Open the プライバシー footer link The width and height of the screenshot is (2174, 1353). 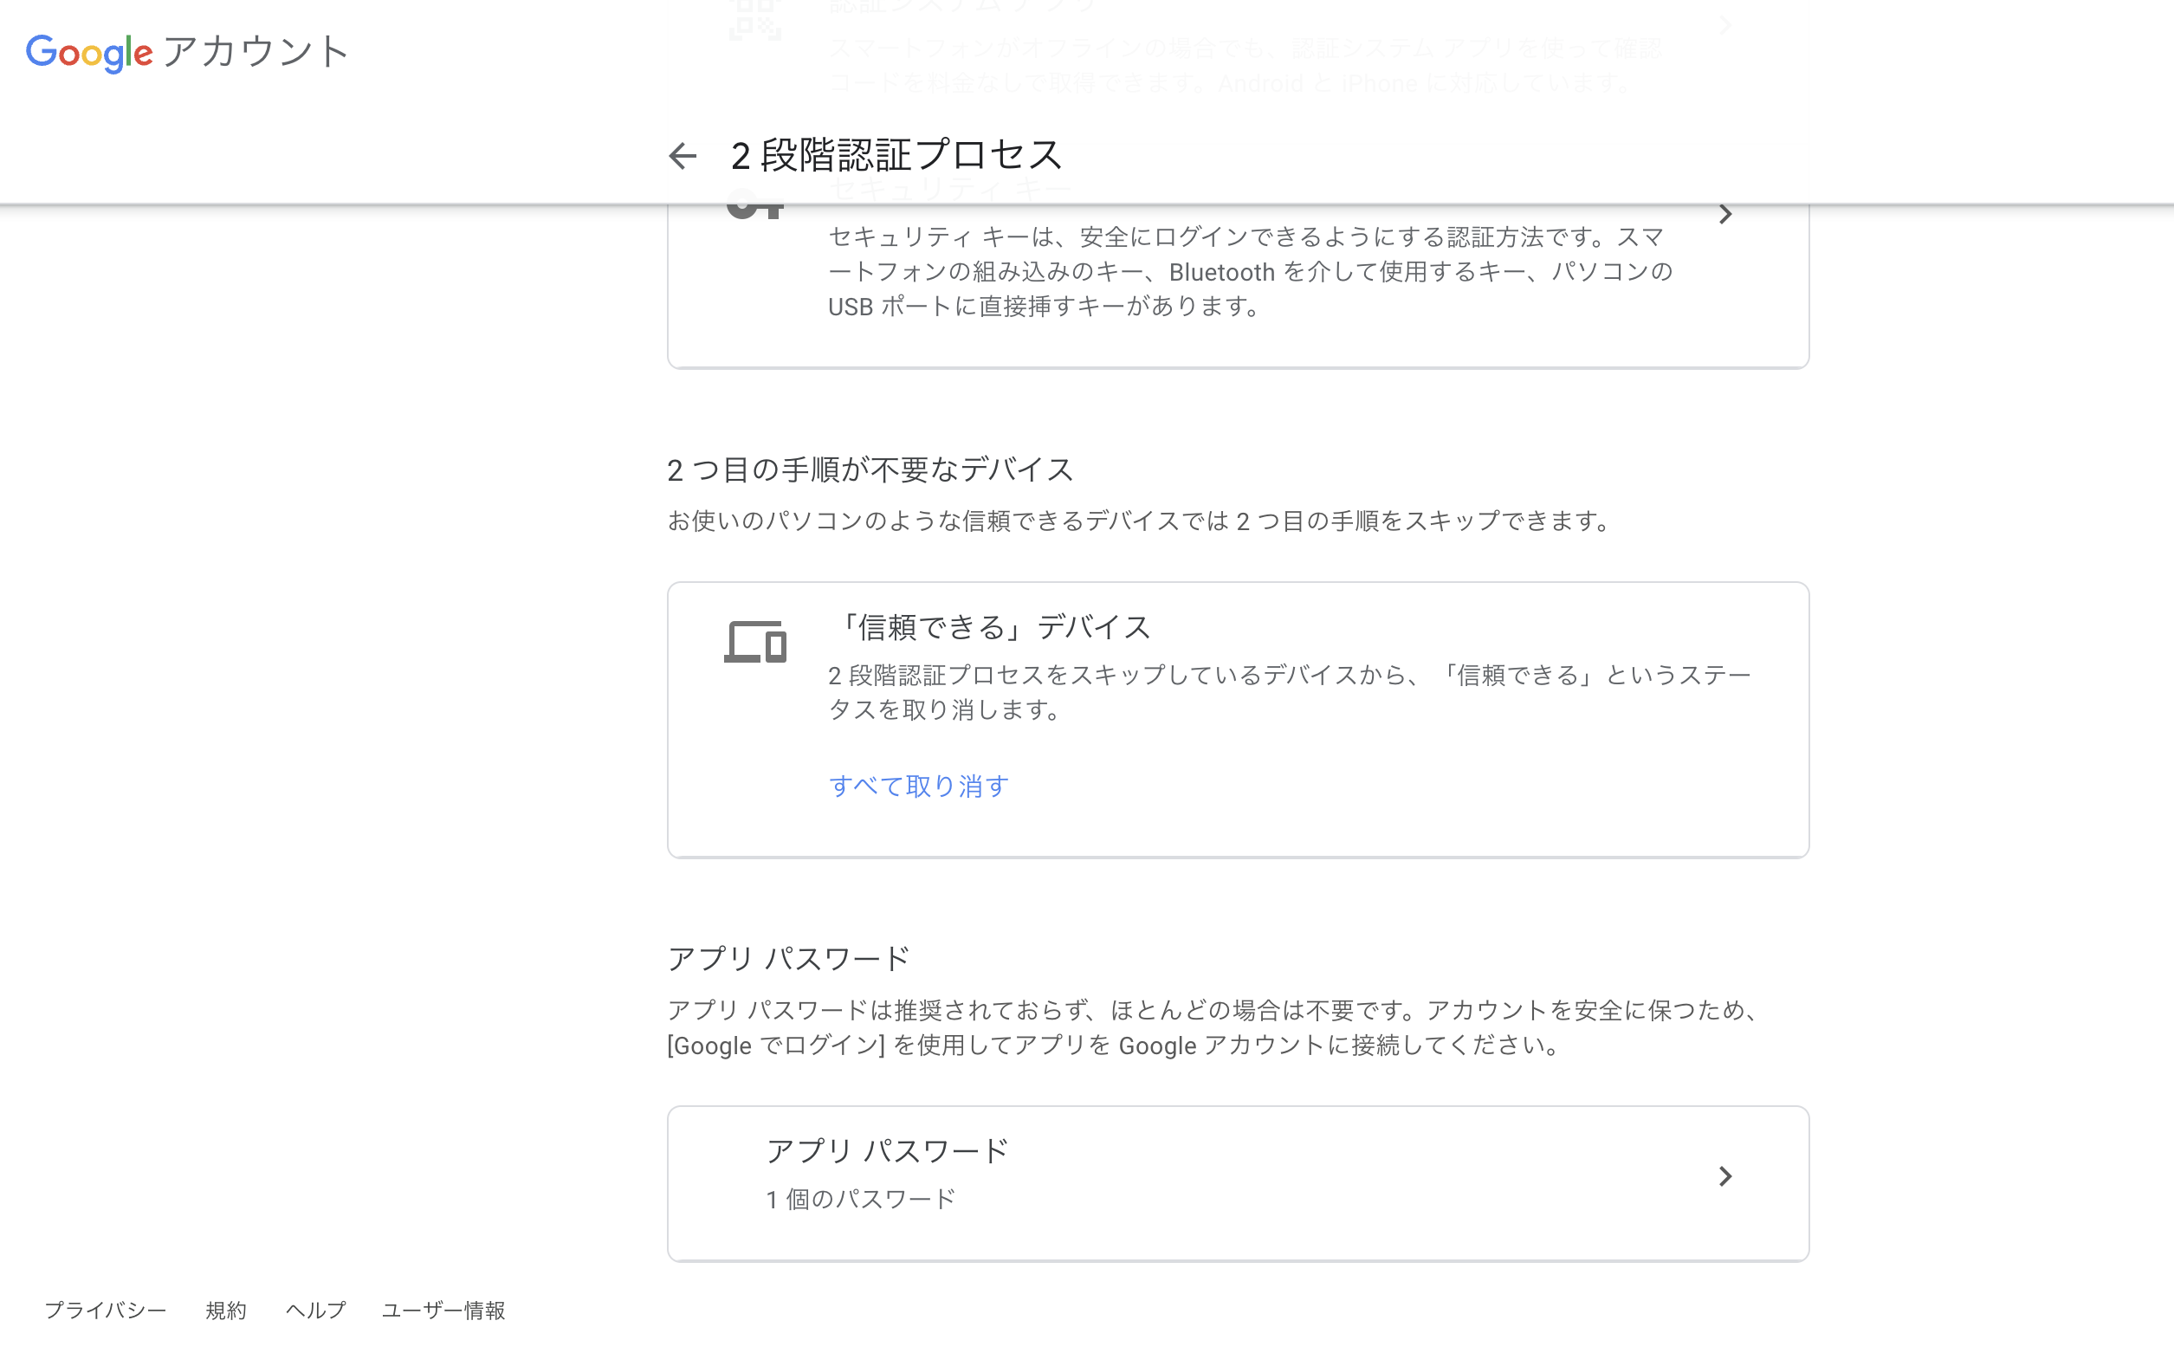coord(107,1310)
